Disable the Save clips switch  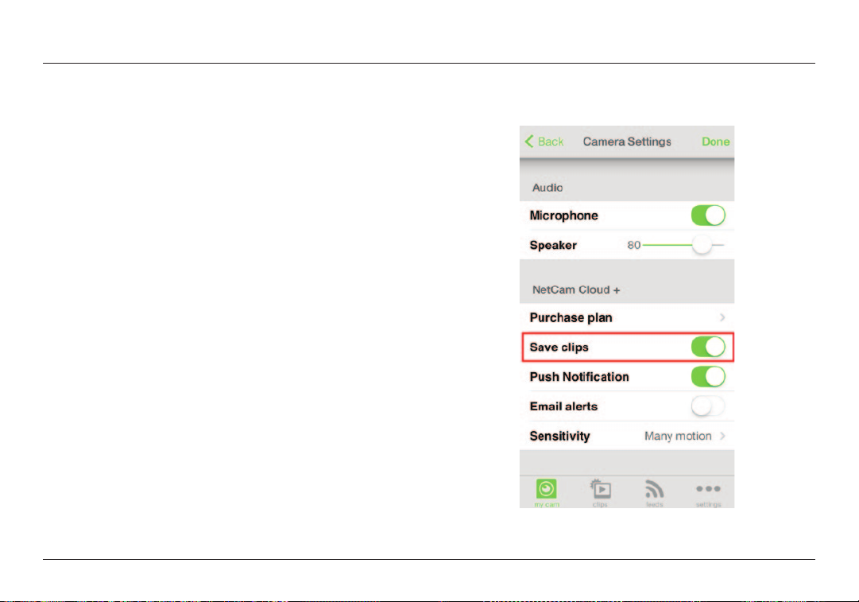[x=708, y=347]
